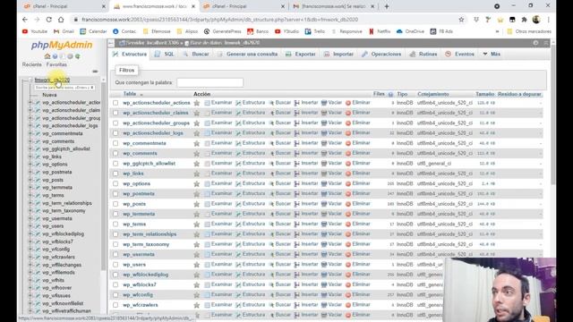The image size is (573, 322).
Task: Open Generar una consulta tab
Action: point(247,54)
